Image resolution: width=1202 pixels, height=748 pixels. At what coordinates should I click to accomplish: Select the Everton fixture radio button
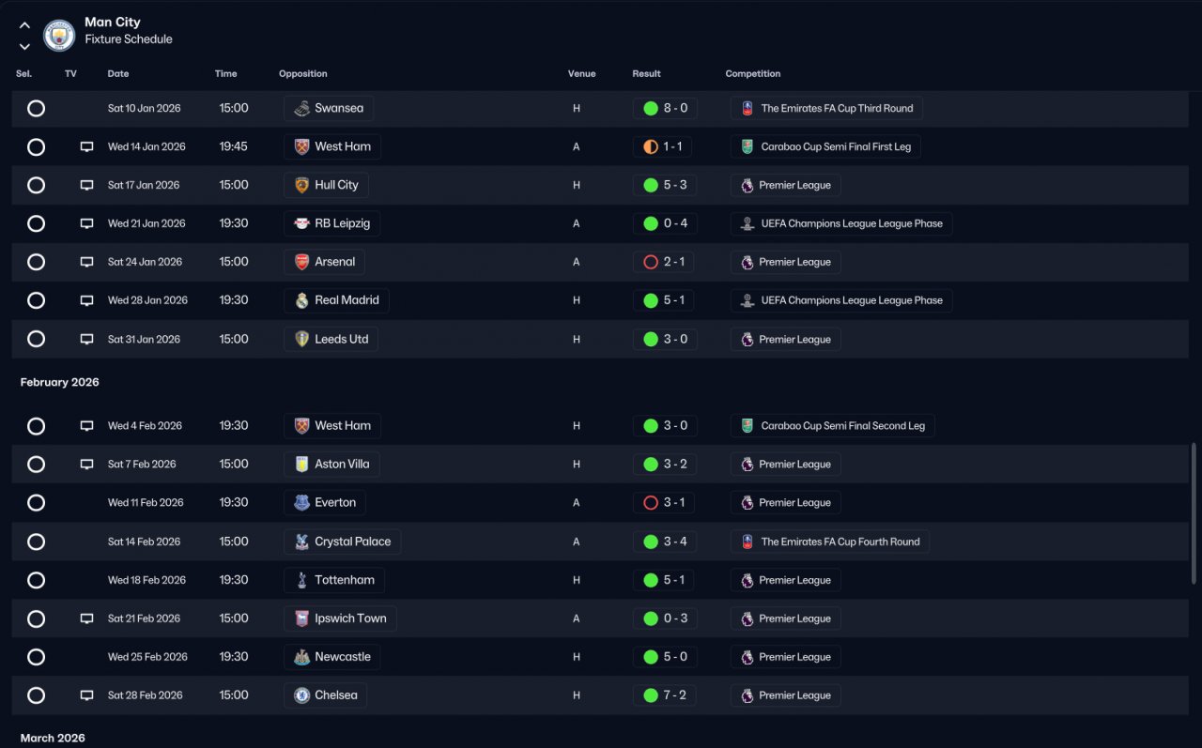tap(36, 503)
